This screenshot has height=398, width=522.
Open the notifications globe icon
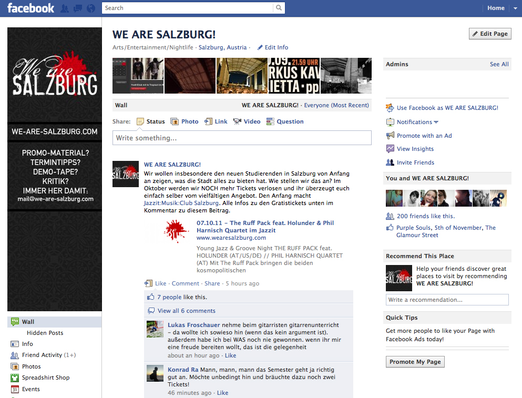click(91, 8)
